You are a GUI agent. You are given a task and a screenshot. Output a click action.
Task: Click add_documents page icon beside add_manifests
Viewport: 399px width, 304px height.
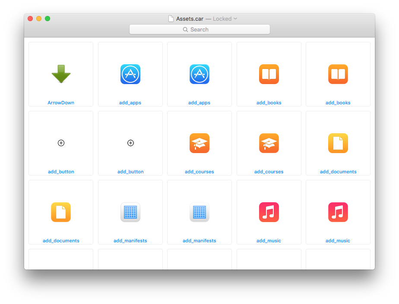[61, 212]
